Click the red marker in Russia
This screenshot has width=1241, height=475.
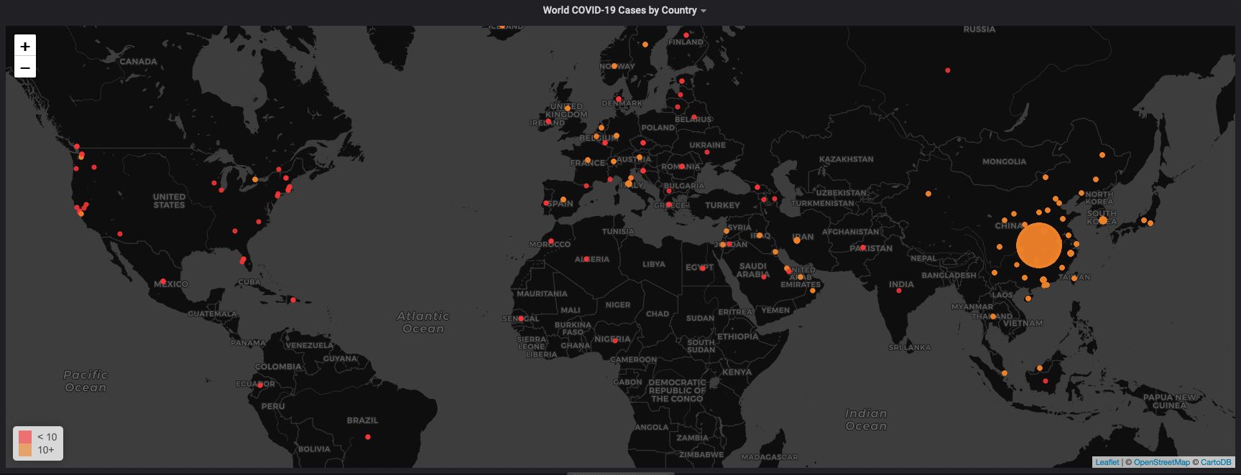948,70
